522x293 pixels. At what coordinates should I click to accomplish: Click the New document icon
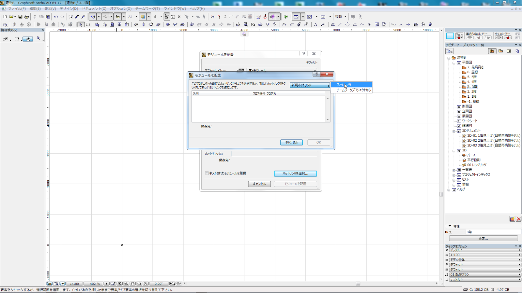tap(5, 17)
